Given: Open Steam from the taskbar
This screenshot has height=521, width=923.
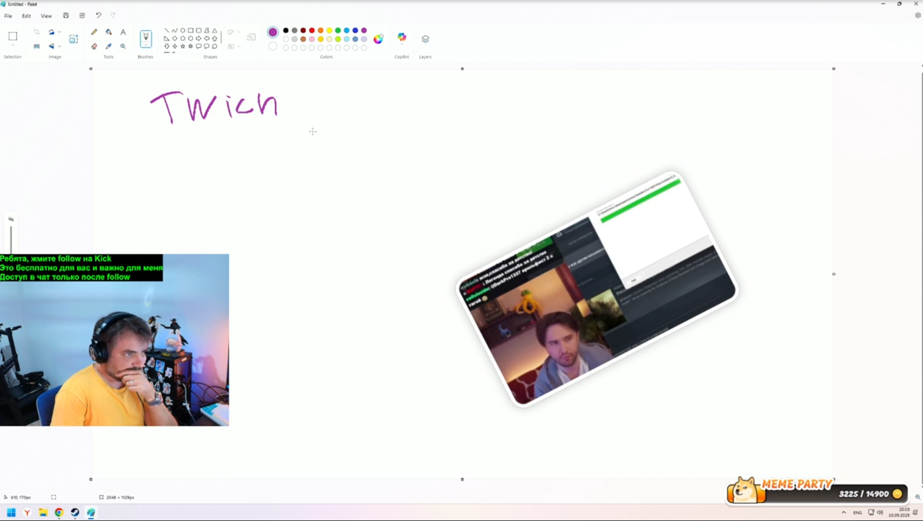Looking at the screenshot, I should pos(75,513).
